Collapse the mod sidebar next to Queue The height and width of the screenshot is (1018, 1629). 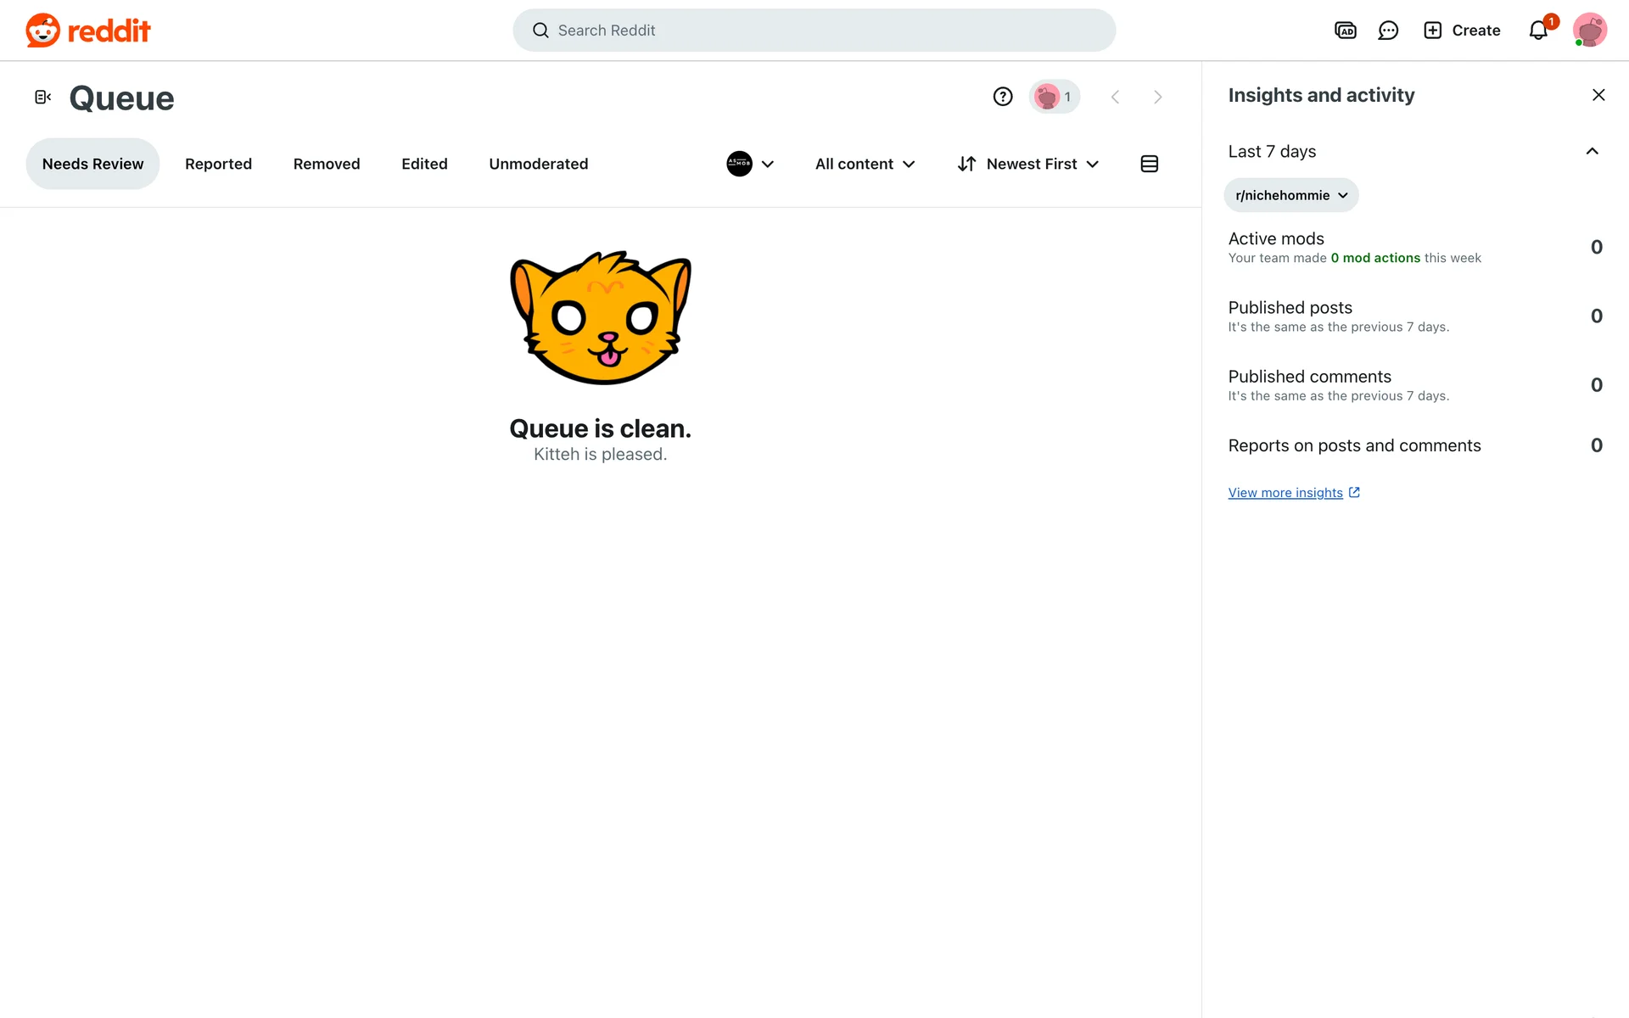pyautogui.click(x=42, y=98)
